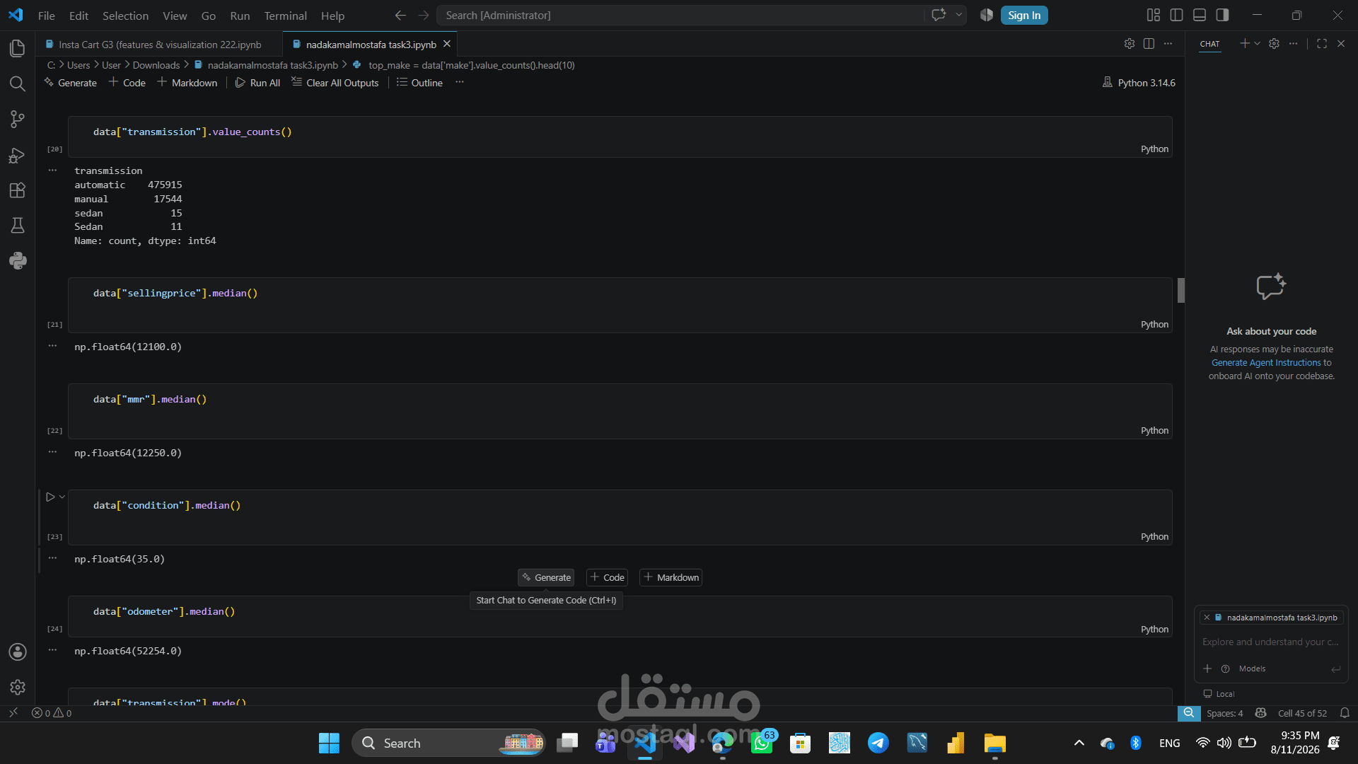Add a Markdown cell from toolbar
1358x764 pixels.
[x=187, y=83]
